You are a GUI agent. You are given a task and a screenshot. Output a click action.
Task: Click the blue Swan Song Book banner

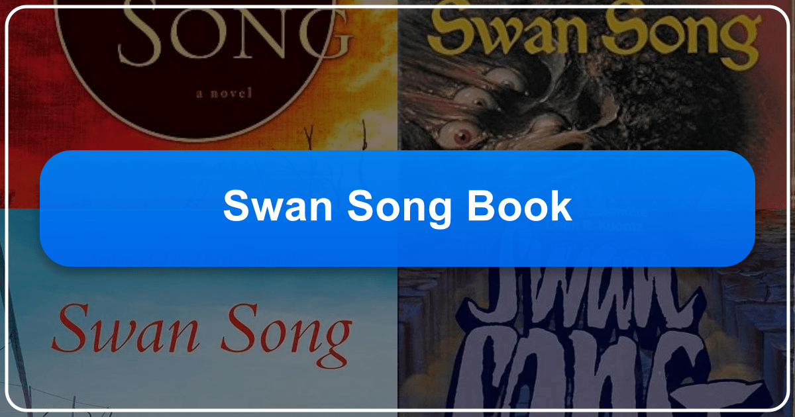pyautogui.click(x=397, y=208)
